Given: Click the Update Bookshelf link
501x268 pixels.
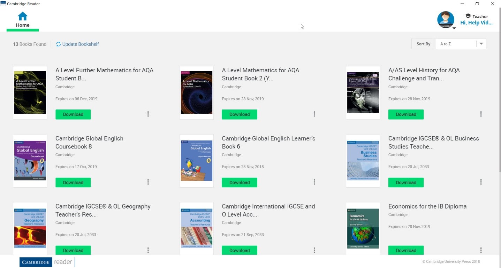Looking at the screenshot, I should pyautogui.click(x=81, y=44).
